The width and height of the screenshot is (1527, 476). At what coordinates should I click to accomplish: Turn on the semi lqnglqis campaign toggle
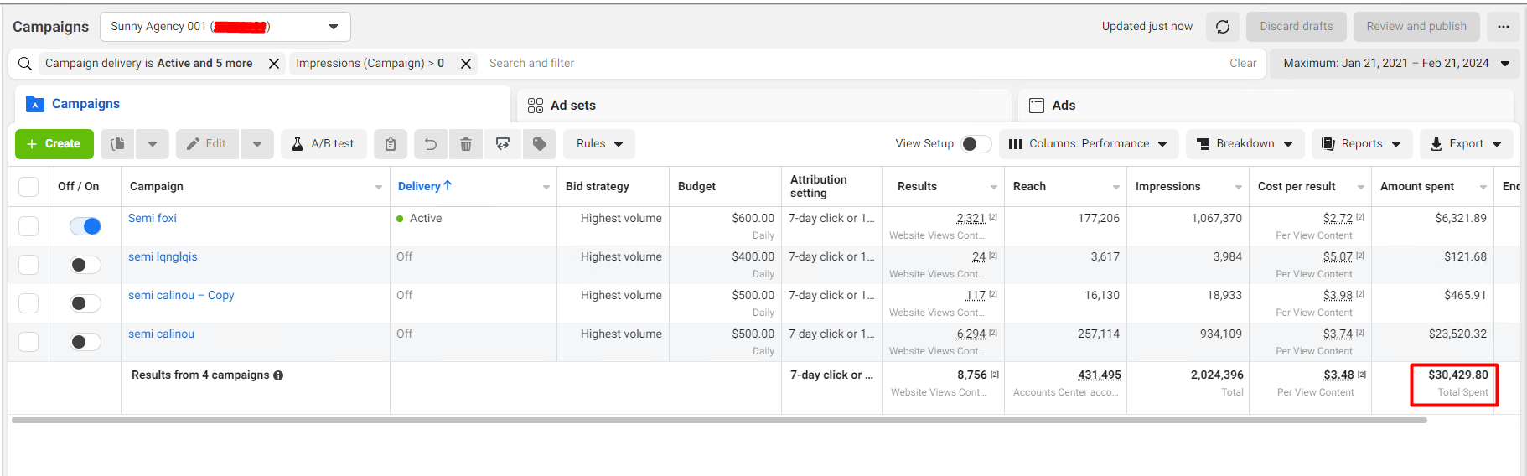85,265
